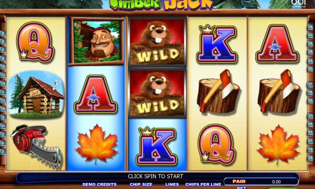Screen dimensions: 315x189
Task: Click the LINES label
Action: point(172,184)
